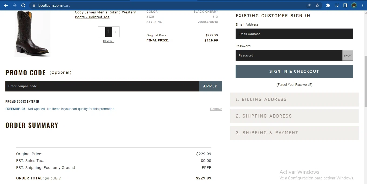Click the browser forward arrow
The width and height of the screenshot is (367, 184).
(x=15, y=5)
